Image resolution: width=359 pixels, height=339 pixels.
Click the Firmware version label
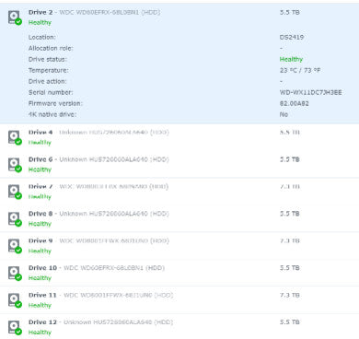click(x=55, y=103)
